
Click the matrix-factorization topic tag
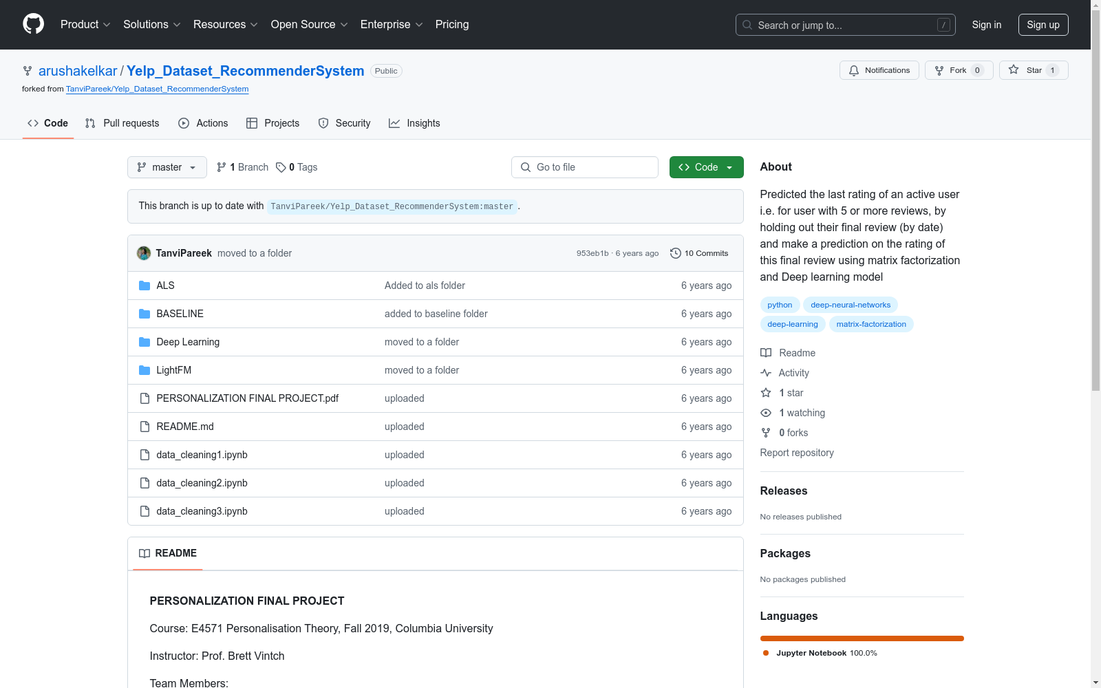[871, 324]
